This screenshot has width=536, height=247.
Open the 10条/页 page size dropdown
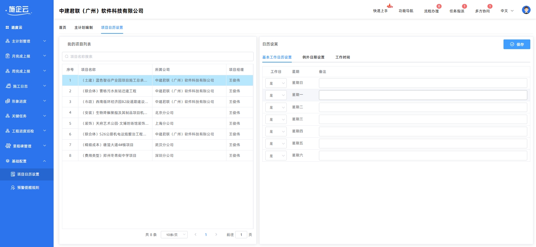click(x=174, y=235)
